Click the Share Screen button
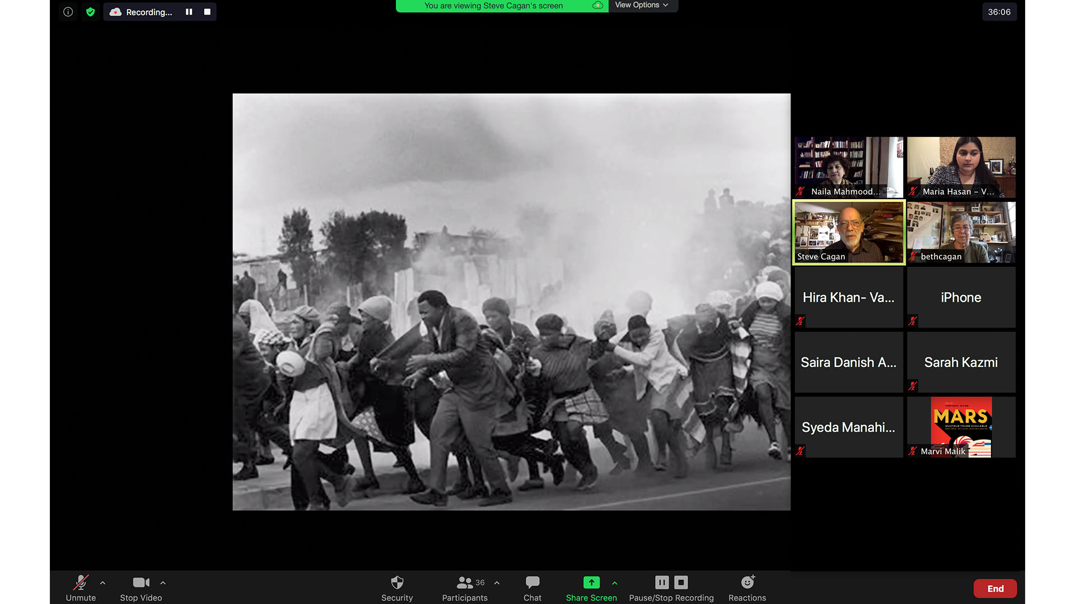This screenshot has height=604, width=1075. click(591, 588)
